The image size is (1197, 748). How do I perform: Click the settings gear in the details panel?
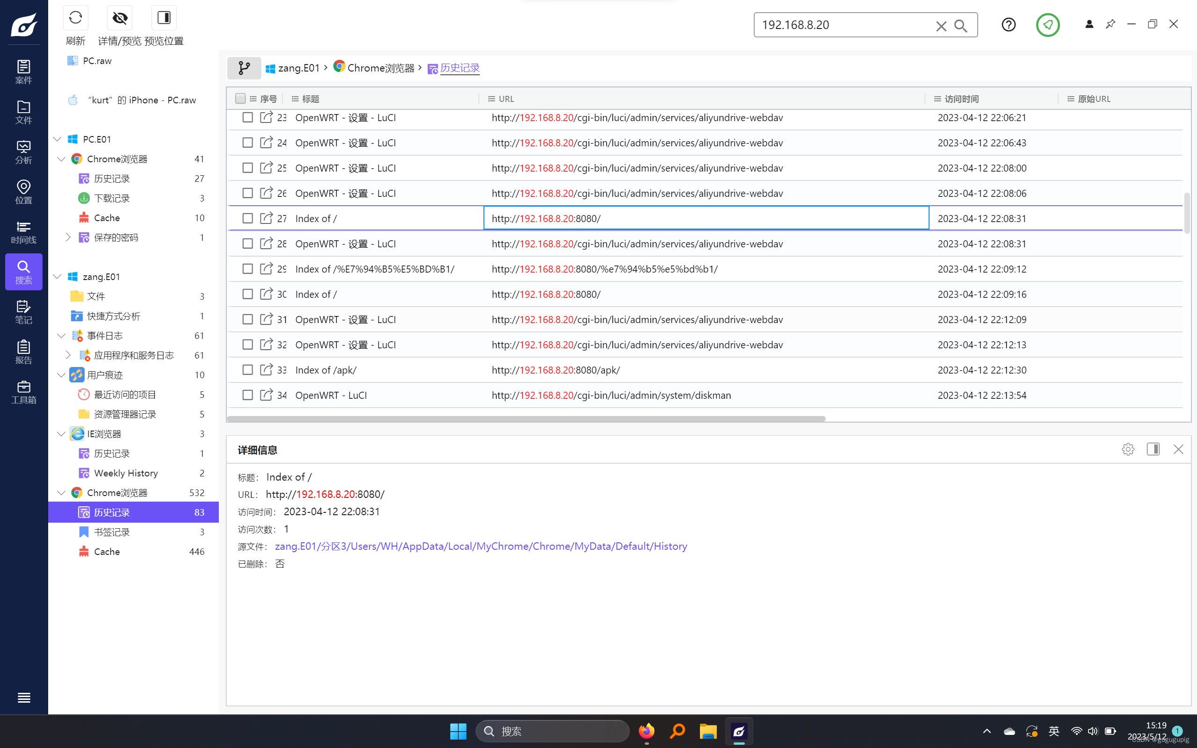pos(1128,449)
